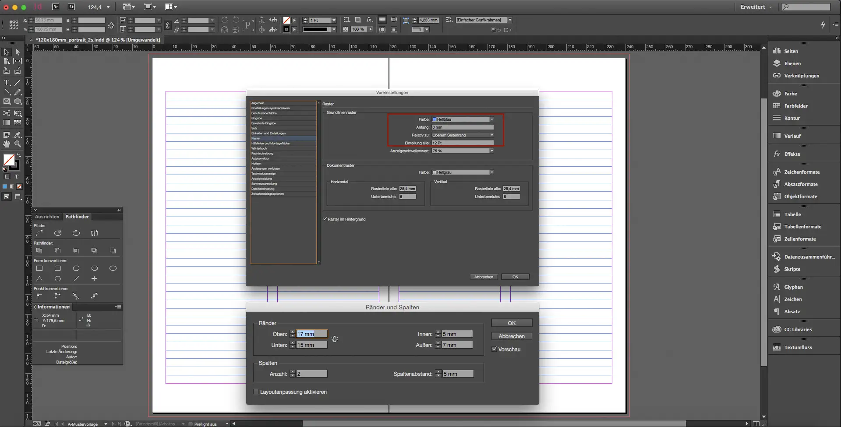Select the Type tool in toolbox
The width and height of the screenshot is (841, 427).
[7, 83]
